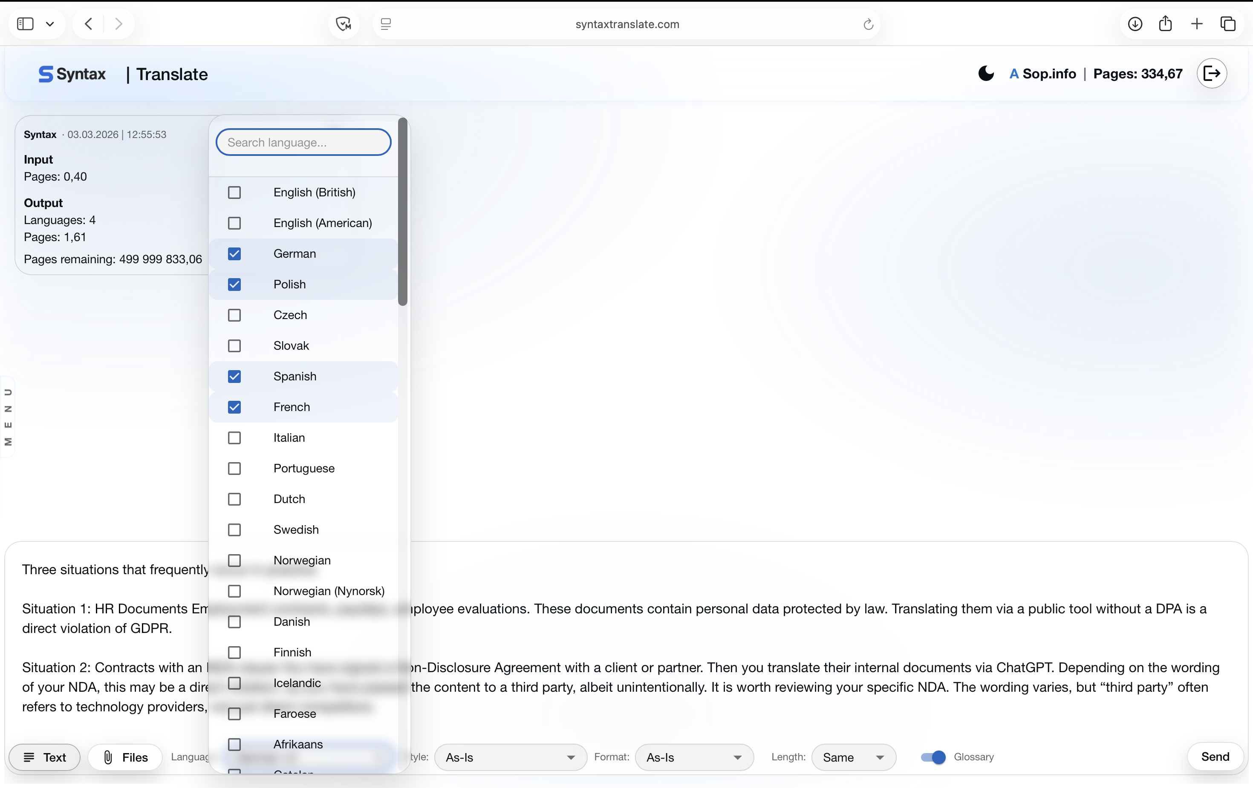Uncheck the German language checkbox
The height and width of the screenshot is (788, 1253).
[x=234, y=253]
